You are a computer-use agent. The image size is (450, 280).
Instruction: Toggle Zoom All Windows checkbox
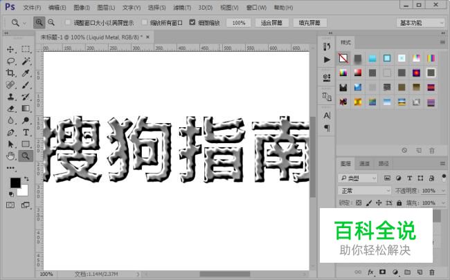145,22
